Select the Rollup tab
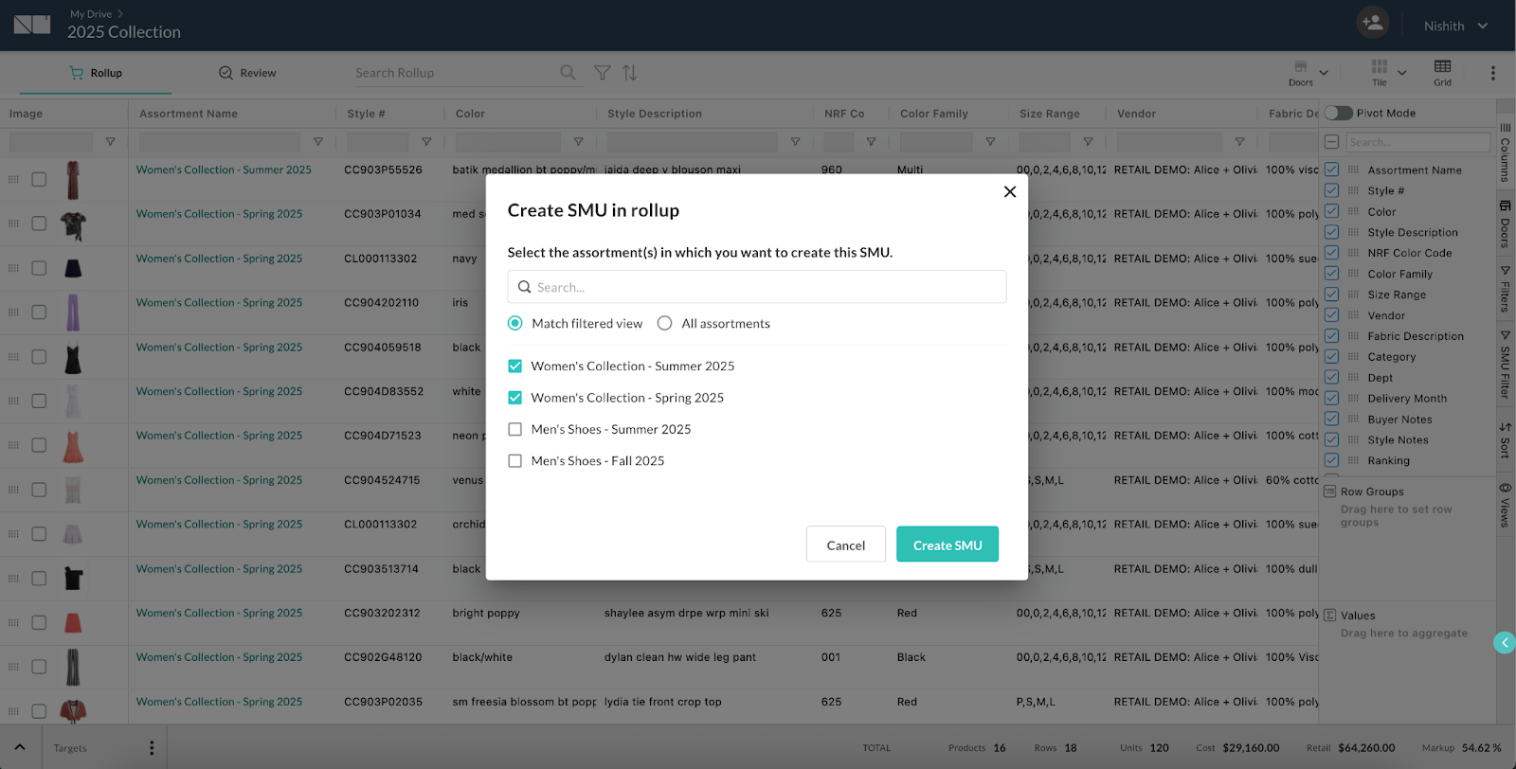 click(96, 73)
